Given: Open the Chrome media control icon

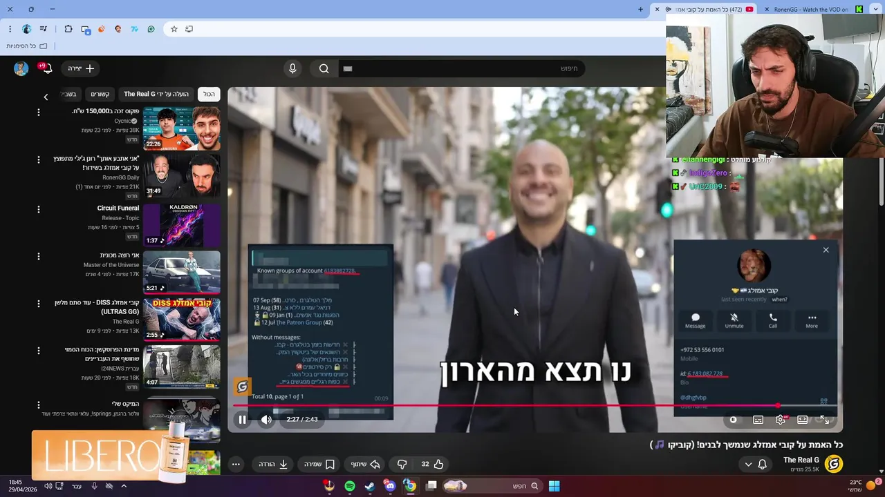Looking at the screenshot, I should tap(44, 29).
